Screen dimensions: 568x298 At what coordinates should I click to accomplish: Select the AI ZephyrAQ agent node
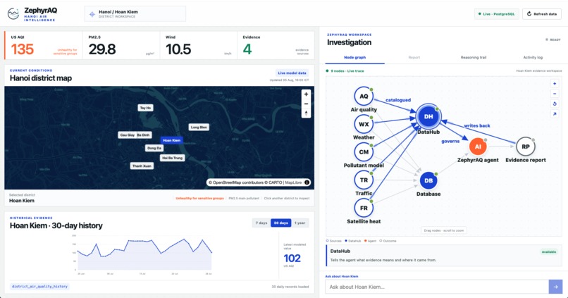(x=478, y=147)
